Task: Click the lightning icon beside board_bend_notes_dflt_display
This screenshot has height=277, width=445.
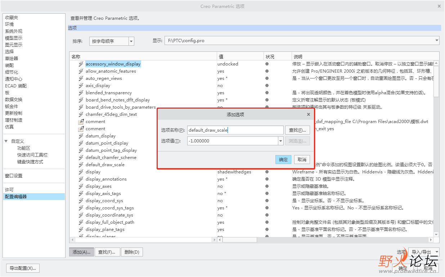Action: (x=81, y=100)
